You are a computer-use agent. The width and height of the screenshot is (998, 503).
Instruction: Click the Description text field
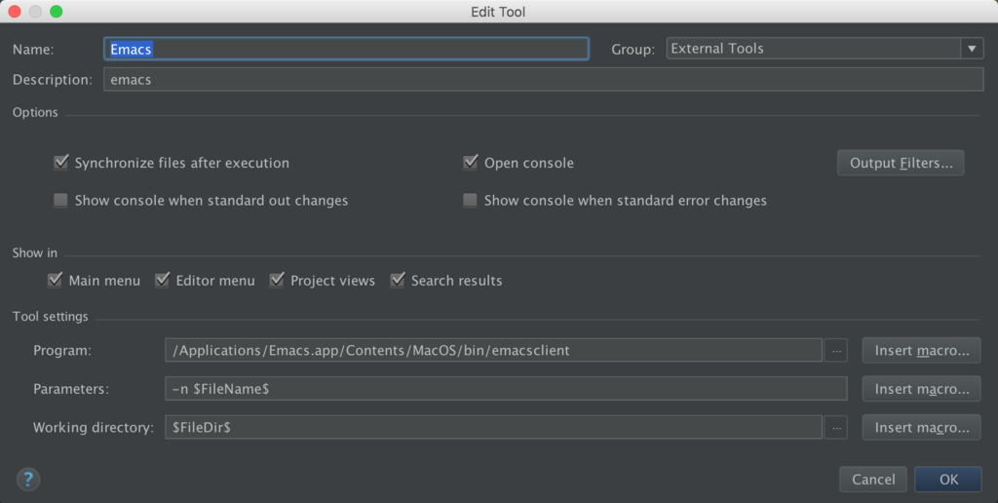pyautogui.click(x=543, y=80)
